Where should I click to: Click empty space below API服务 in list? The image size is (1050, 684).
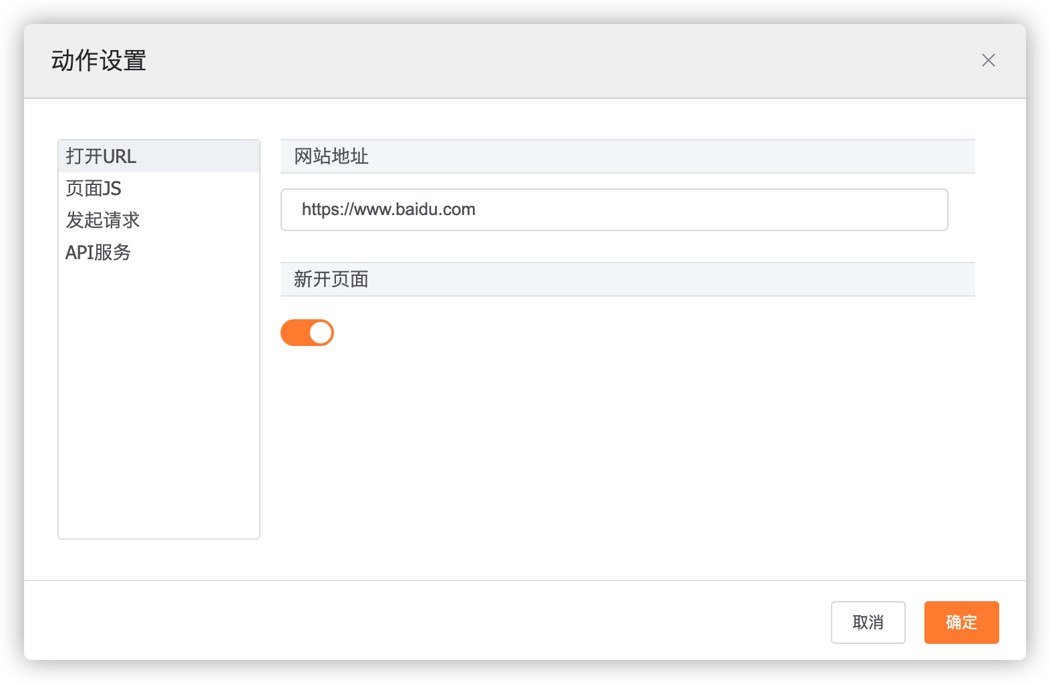click(x=159, y=401)
